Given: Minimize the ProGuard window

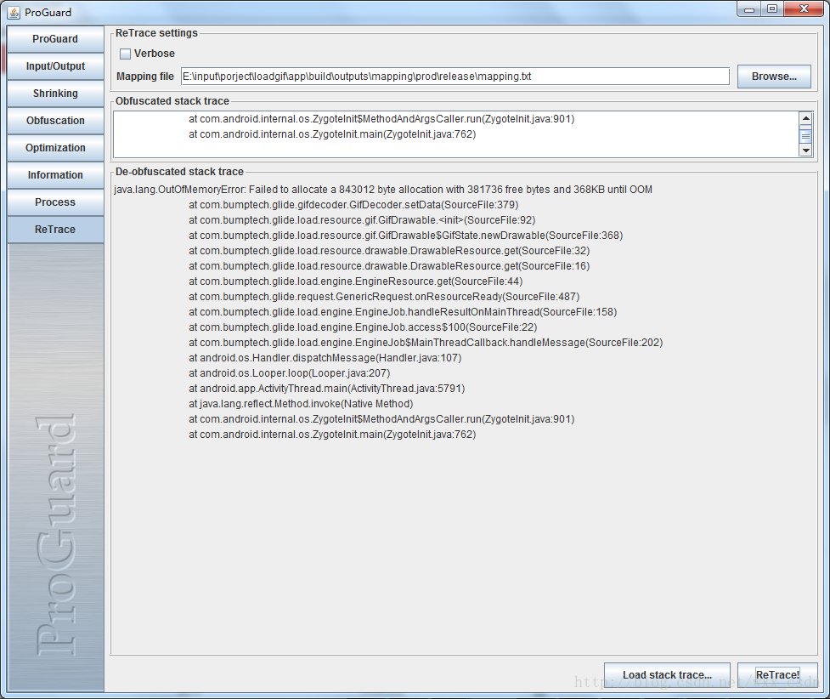Looking at the screenshot, I should pos(749,9).
